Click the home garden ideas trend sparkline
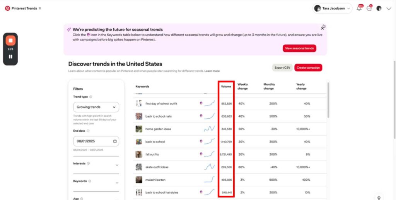396x200 pixels. (209, 129)
